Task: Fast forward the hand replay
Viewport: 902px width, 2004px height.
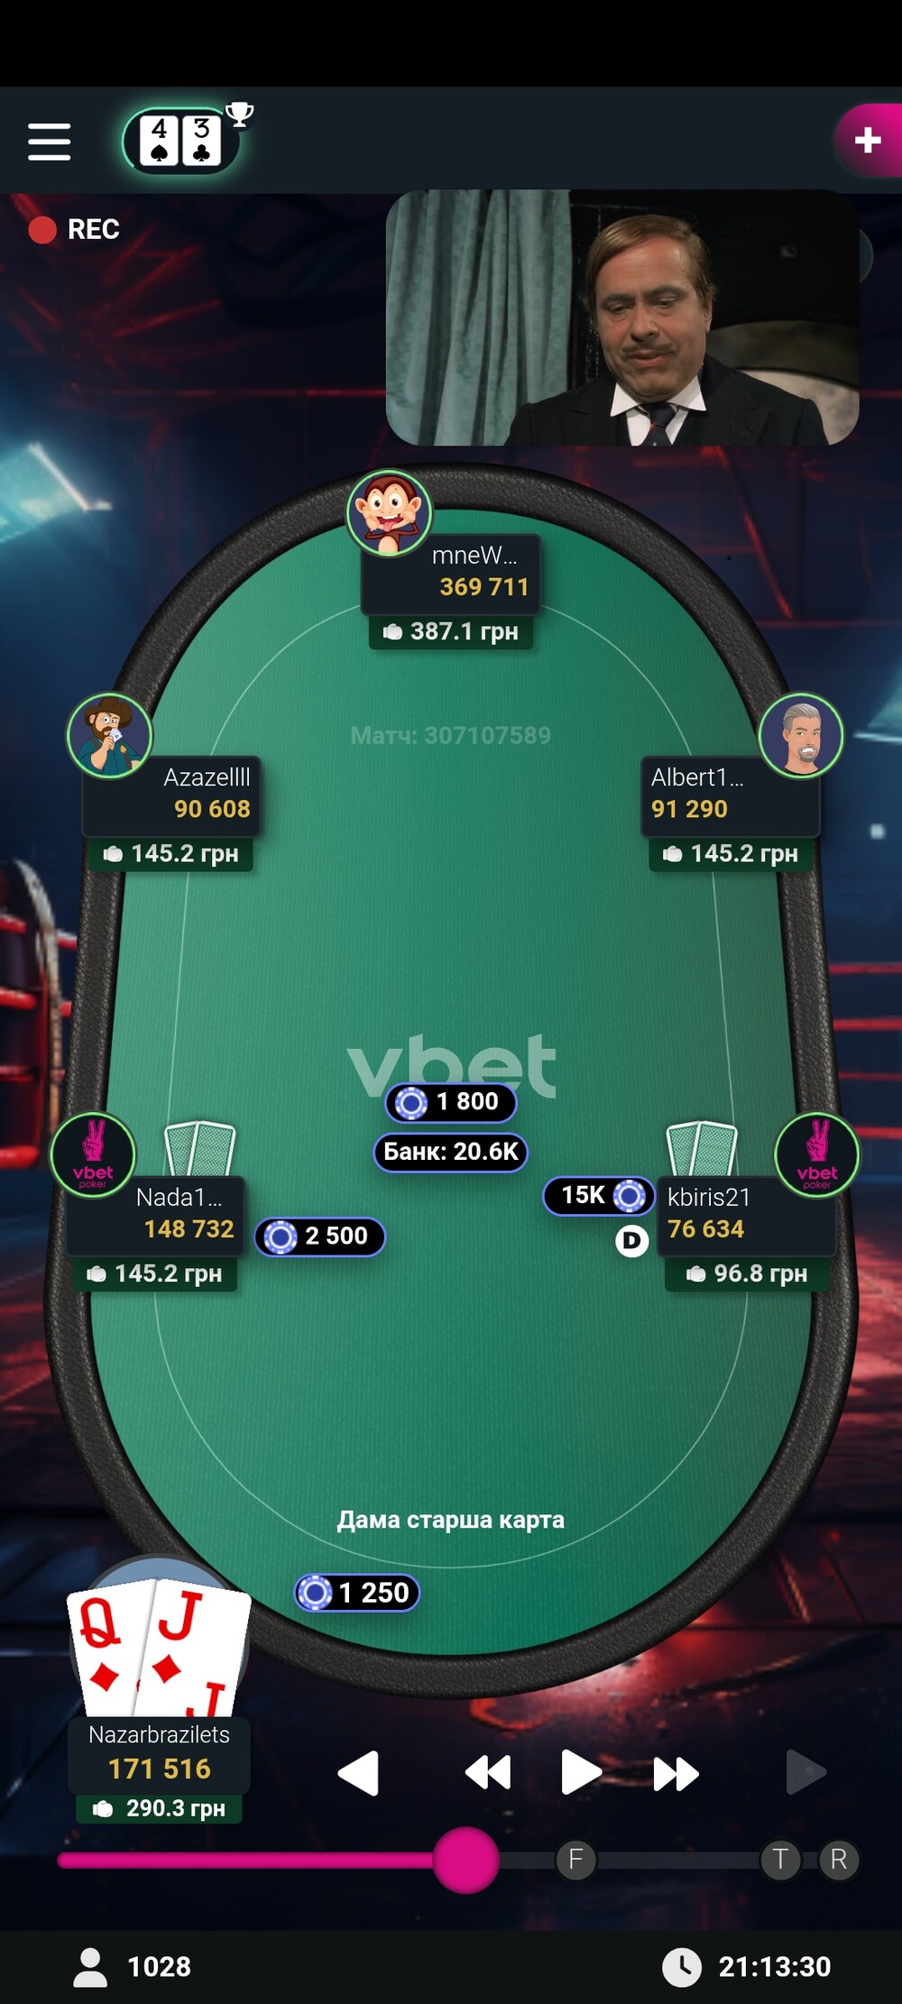Action: (676, 1773)
